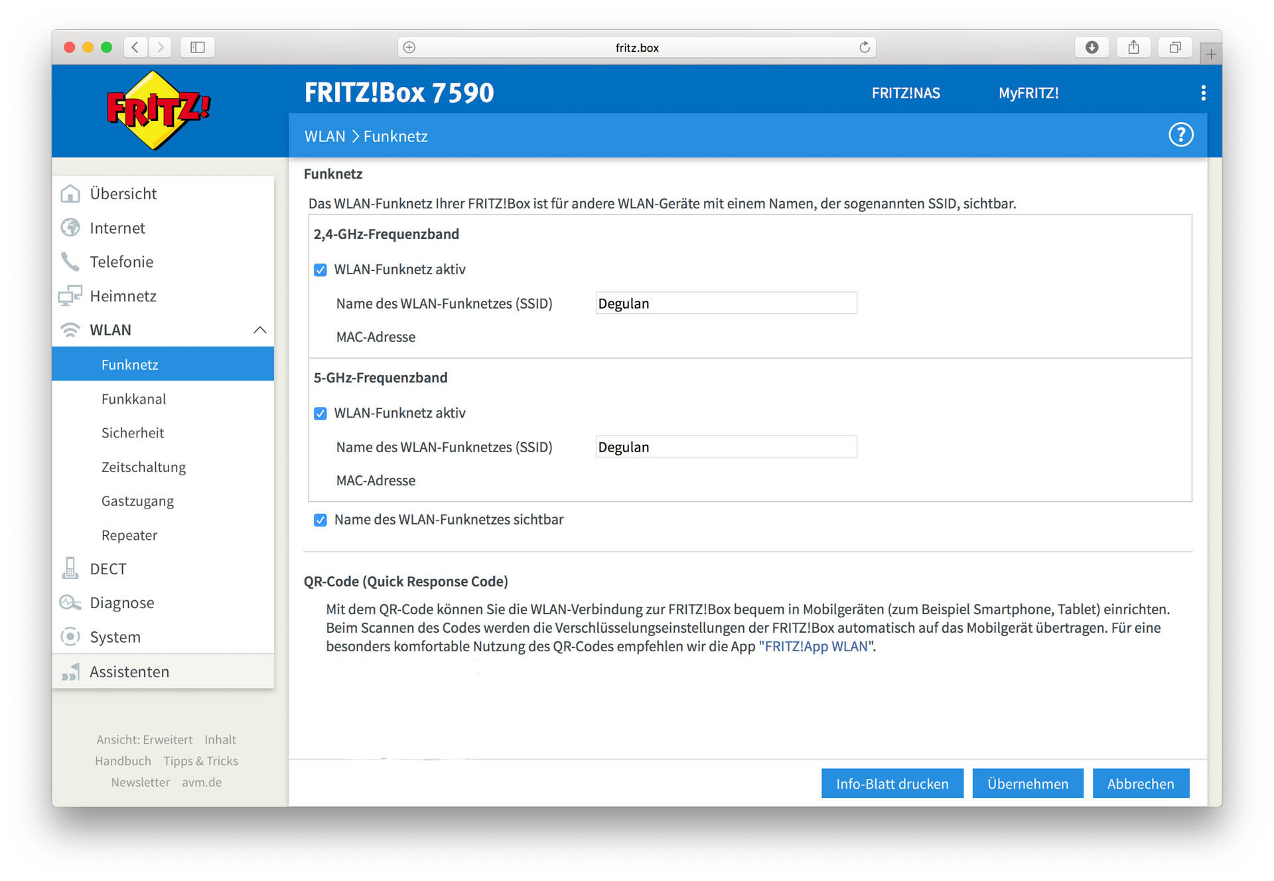
Task: Toggle 2,4-GHz WLAN-Funknetz aktiv checkbox
Action: tap(320, 270)
